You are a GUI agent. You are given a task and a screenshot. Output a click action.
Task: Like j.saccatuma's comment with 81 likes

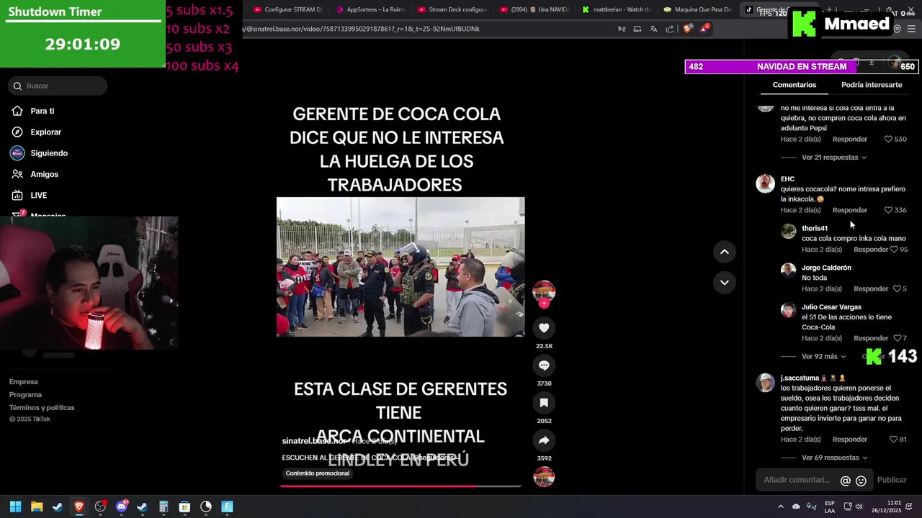click(x=893, y=440)
